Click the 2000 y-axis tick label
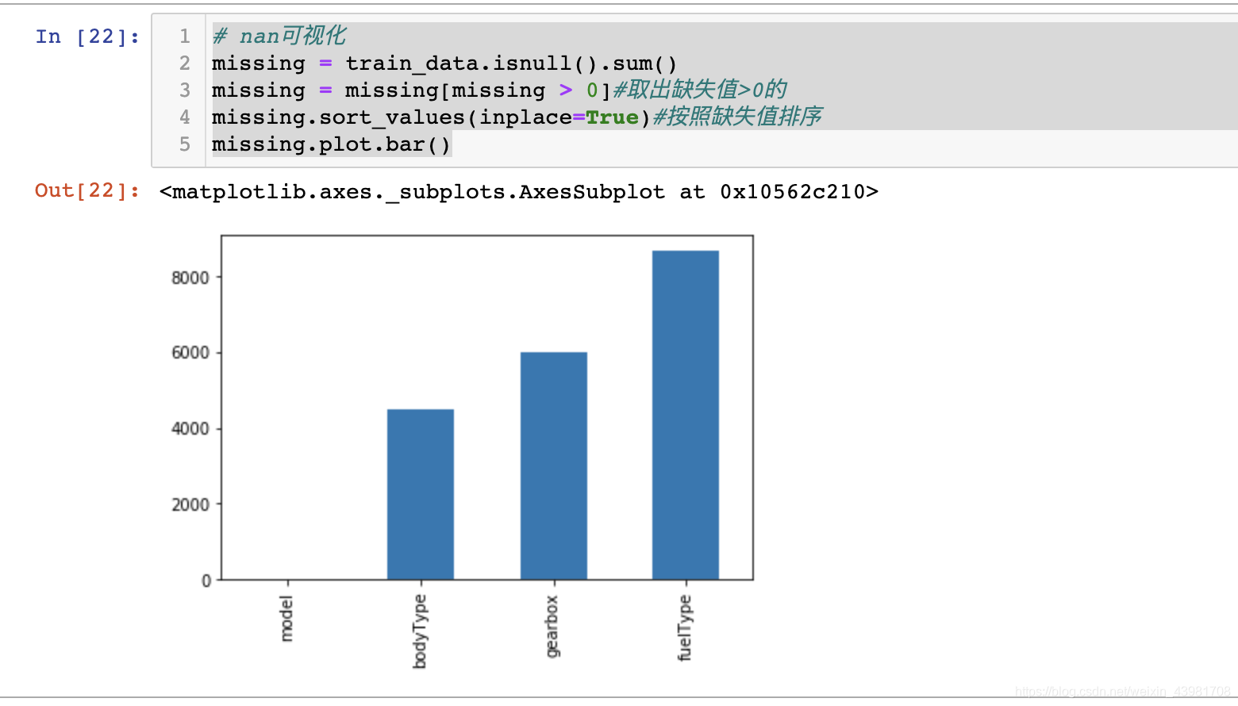This screenshot has width=1238, height=706. pos(190,505)
